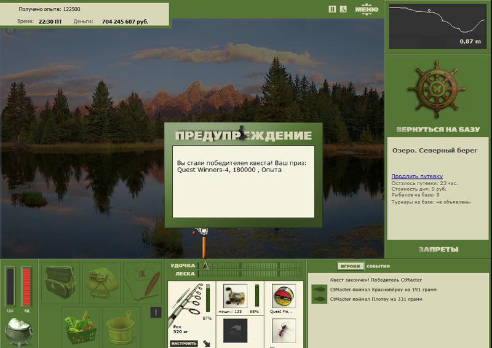
Task: Click the money amount 704 245 607 руб.
Action: coord(125,22)
